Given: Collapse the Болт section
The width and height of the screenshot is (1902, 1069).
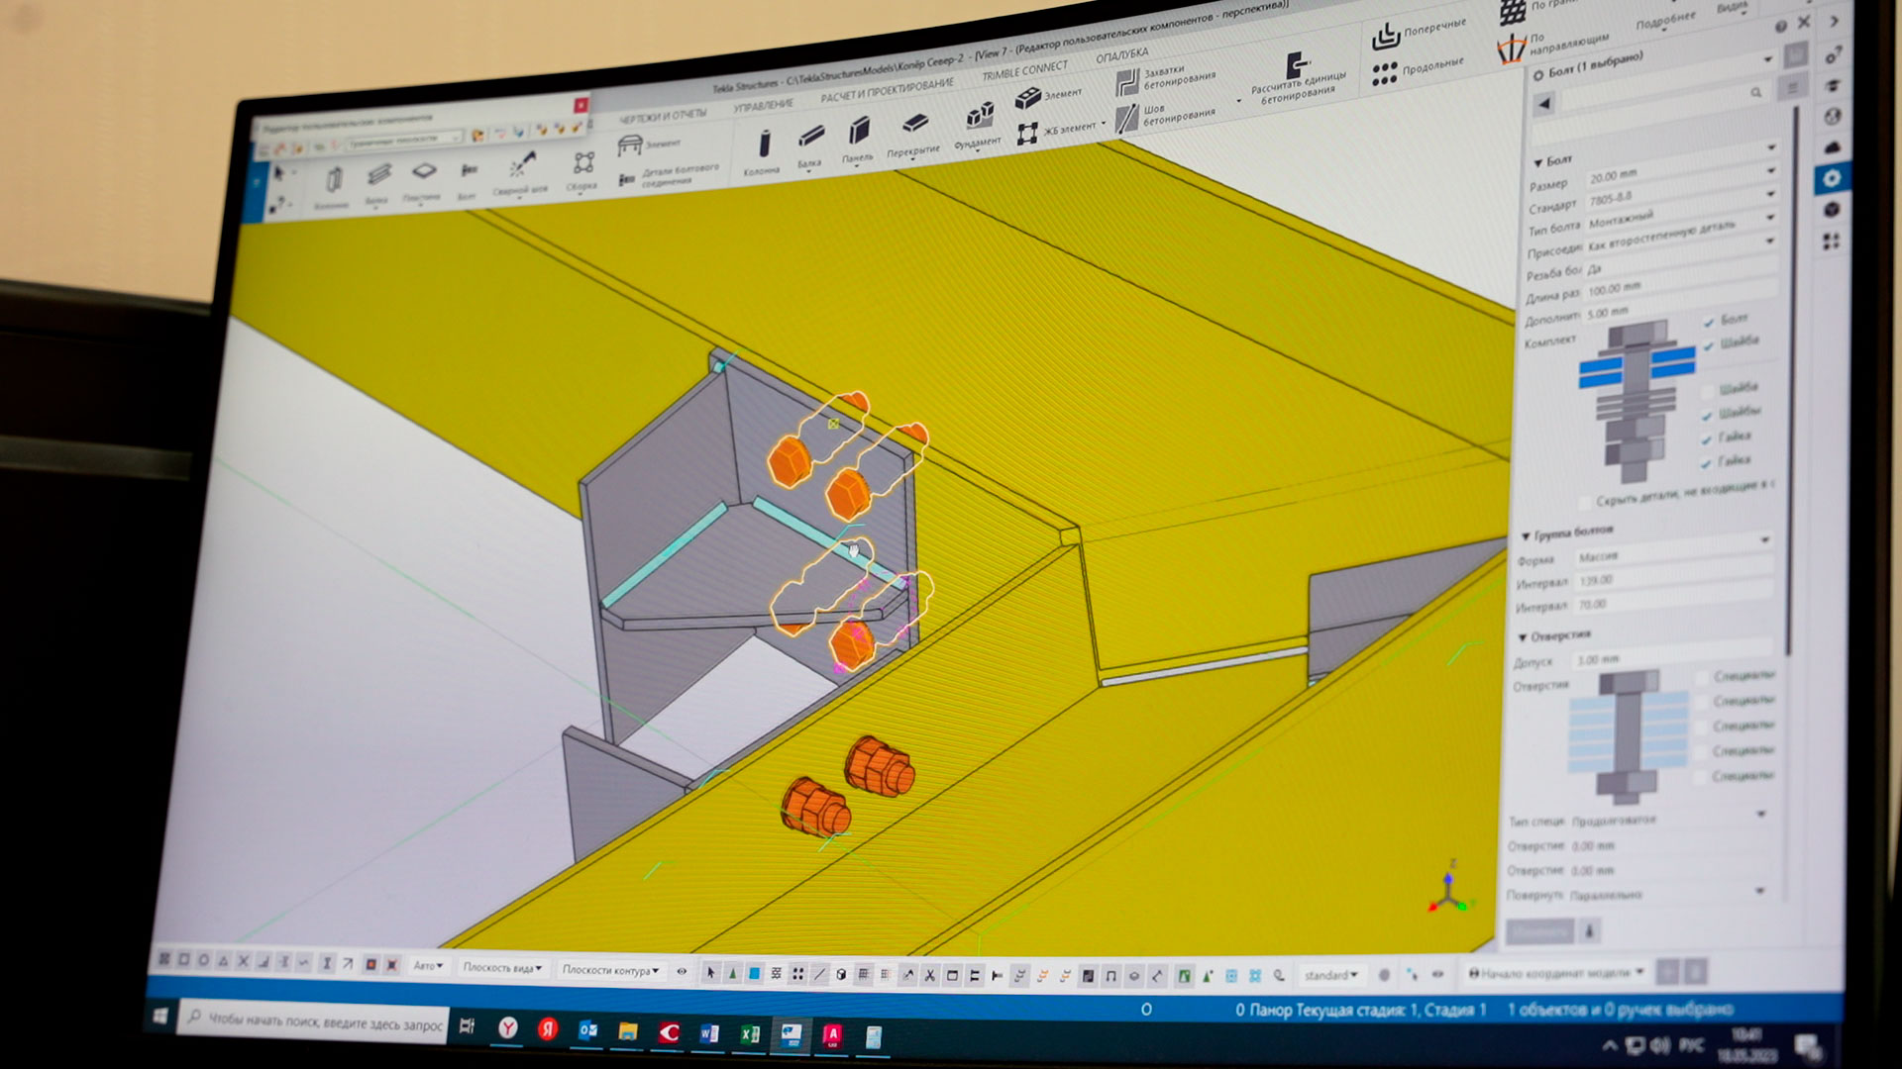Looking at the screenshot, I should (x=1538, y=162).
